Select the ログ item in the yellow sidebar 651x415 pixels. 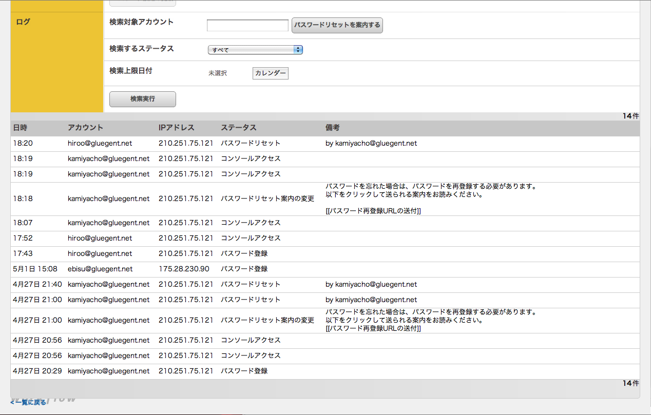click(22, 22)
